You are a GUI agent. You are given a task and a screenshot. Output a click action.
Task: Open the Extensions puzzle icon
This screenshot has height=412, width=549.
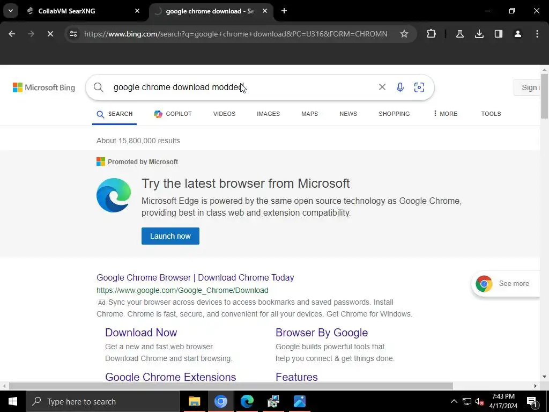pyautogui.click(x=432, y=34)
